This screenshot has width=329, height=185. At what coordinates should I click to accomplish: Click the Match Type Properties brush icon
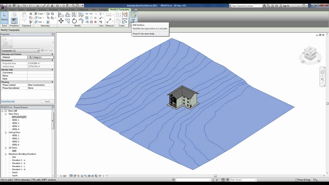point(31,22)
